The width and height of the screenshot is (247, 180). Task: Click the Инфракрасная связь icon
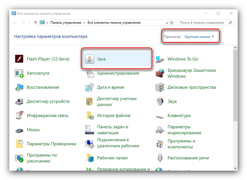click(19, 115)
